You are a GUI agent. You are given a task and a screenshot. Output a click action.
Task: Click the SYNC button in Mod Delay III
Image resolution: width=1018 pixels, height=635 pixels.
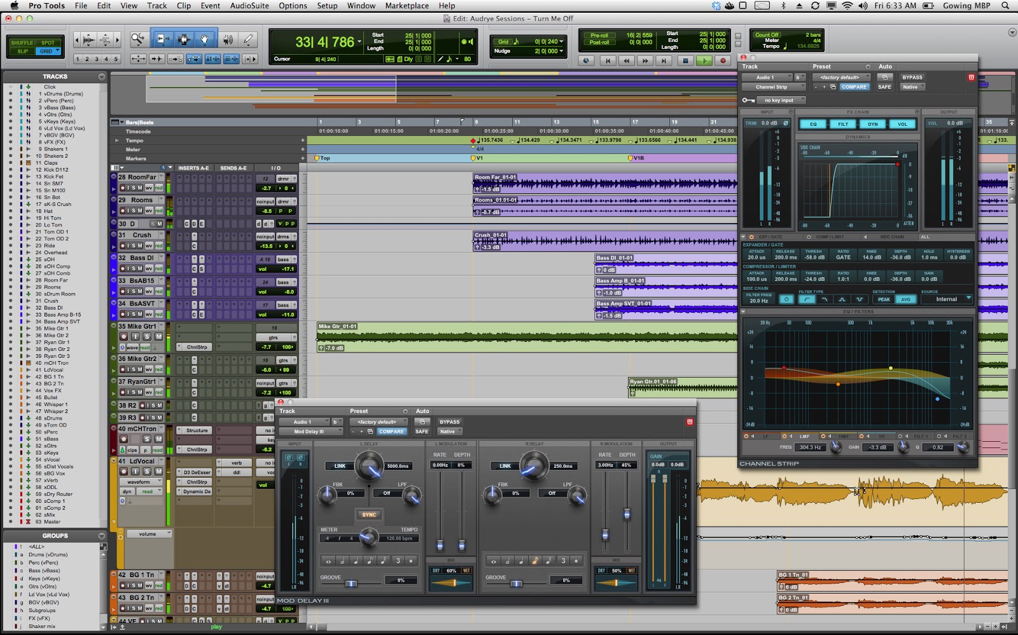pyautogui.click(x=368, y=516)
